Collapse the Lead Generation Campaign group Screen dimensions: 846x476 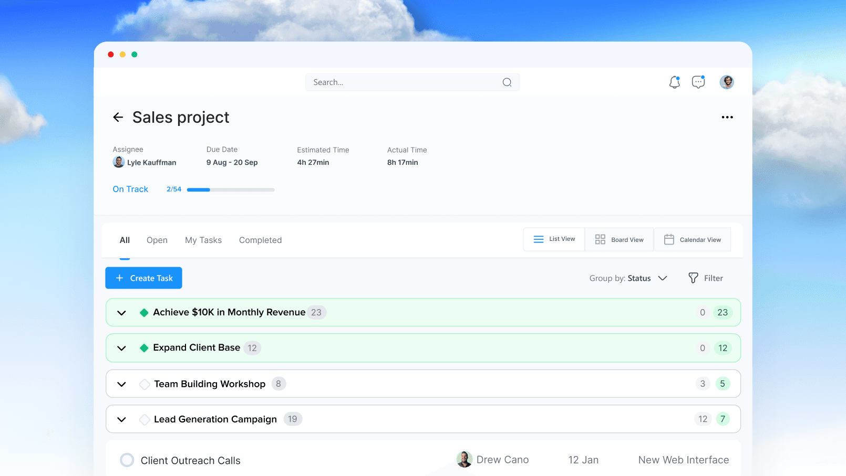(x=121, y=420)
